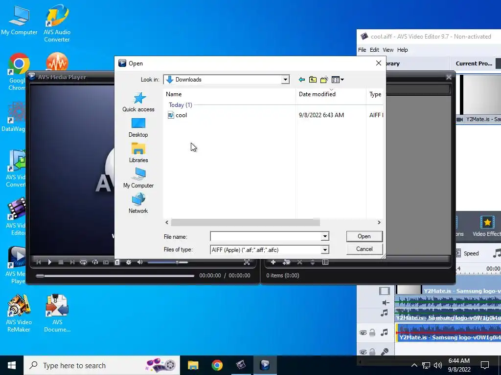Skip to next track in Media Player
The width and height of the screenshot is (501, 375).
click(72, 262)
